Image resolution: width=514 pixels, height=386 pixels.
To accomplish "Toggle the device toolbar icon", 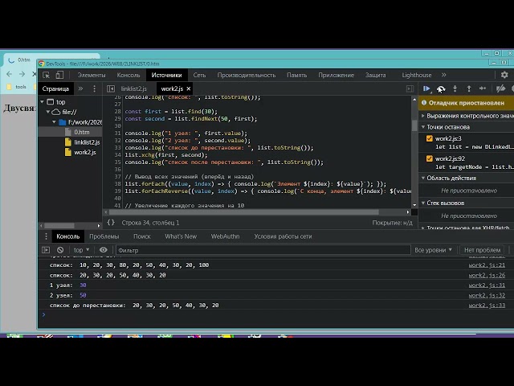I will tap(59, 75).
